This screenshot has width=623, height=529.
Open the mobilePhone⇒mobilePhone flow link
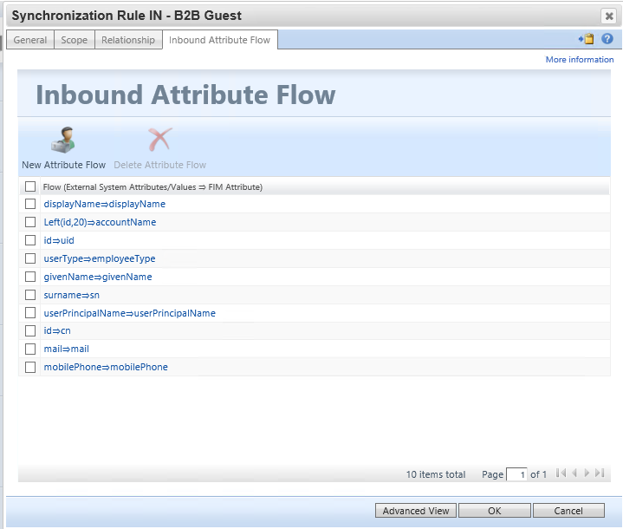point(106,367)
